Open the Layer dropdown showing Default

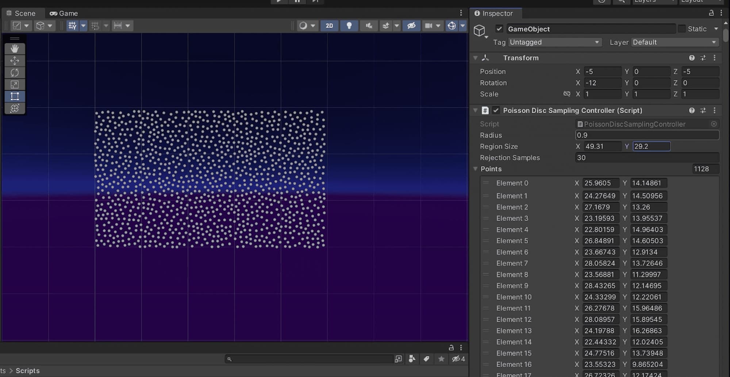(675, 42)
